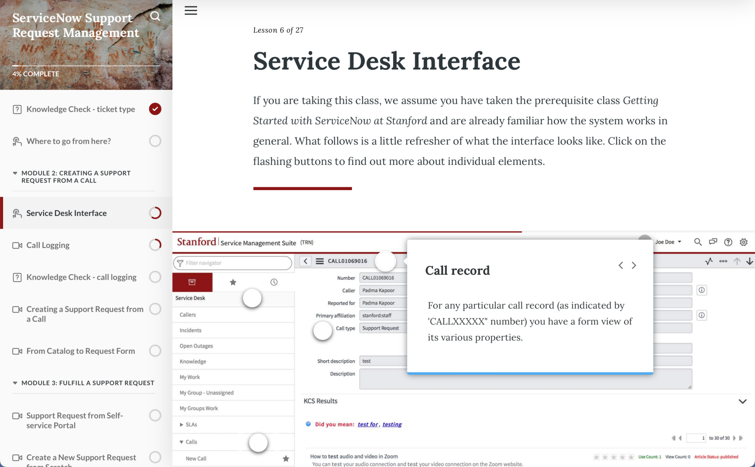Click flashing hotspot next to CALL01069016
Screen dimensions: 755x467
click(385, 261)
